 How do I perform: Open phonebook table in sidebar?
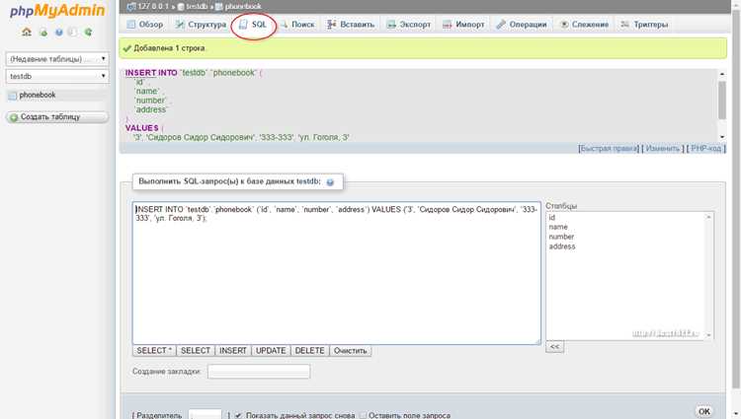(38, 95)
